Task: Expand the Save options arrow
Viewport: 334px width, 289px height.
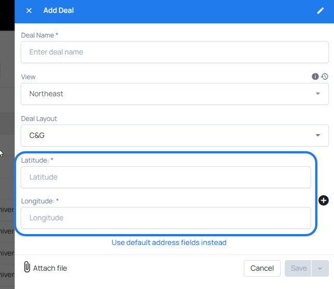Action: (x=320, y=268)
